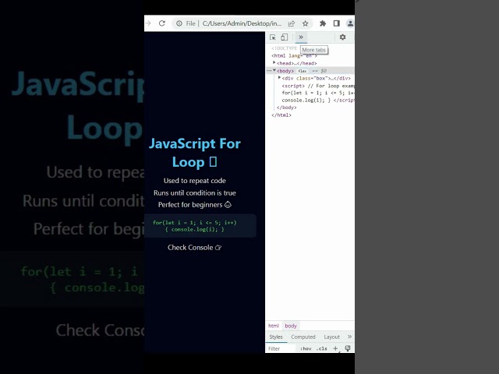Open the site information icon beside File
This screenshot has height=374, width=499.
[179, 23]
